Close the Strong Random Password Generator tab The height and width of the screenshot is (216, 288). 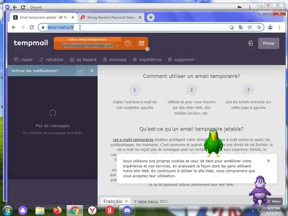pos(140,17)
